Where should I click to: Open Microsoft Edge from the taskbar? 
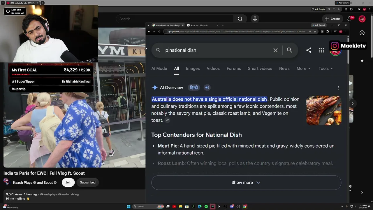click(200, 206)
